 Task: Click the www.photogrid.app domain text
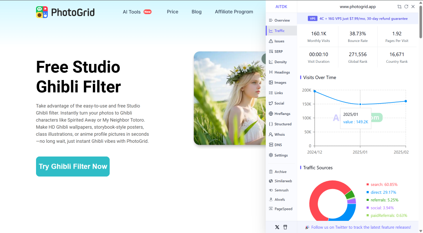pyautogui.click(x=358, y=7)
